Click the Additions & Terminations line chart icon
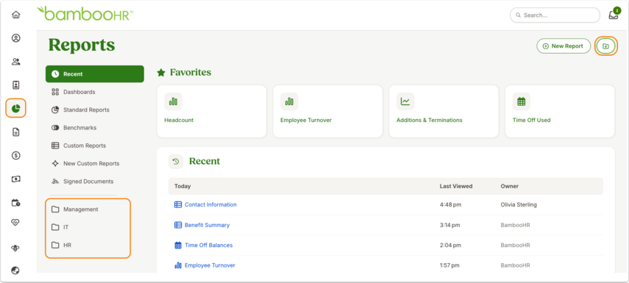629x283 pixels. coord(405,101)
